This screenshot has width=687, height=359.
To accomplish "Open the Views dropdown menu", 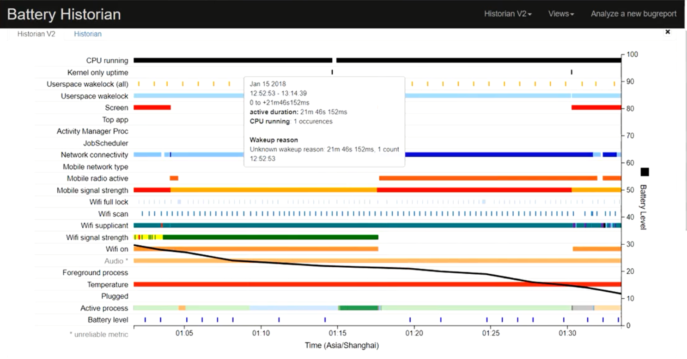I will tap(561, 14).
